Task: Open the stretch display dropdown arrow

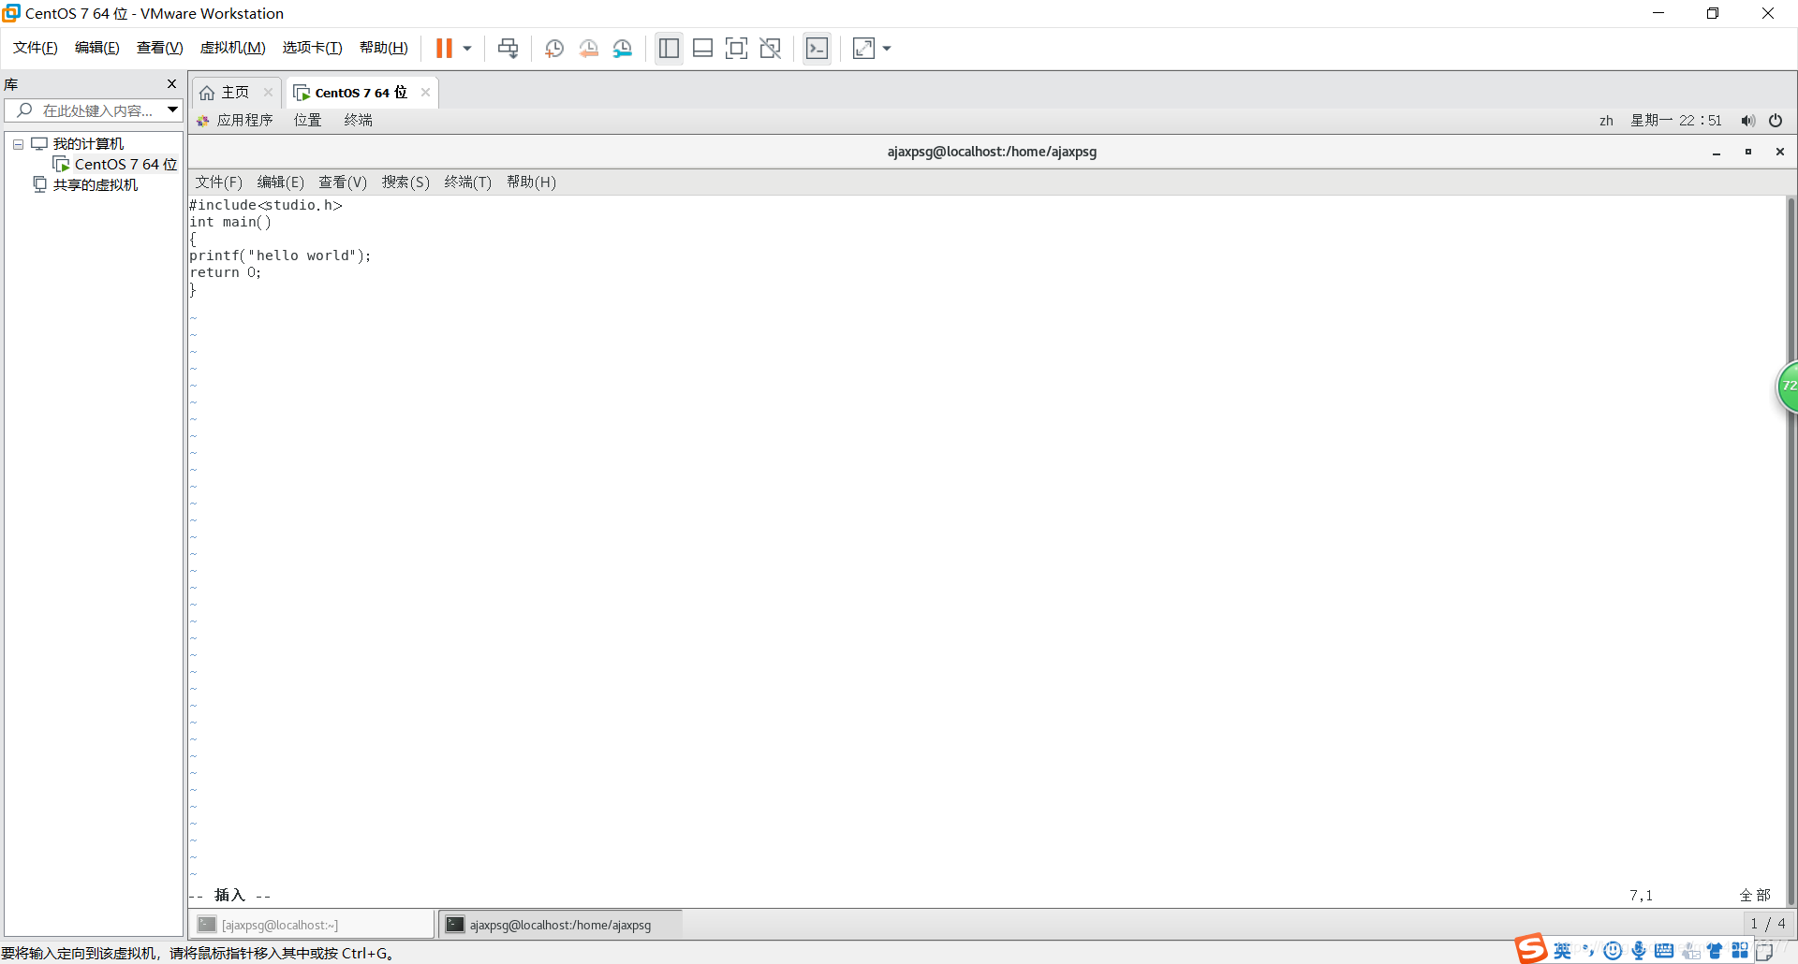Action: coord(887,49)
